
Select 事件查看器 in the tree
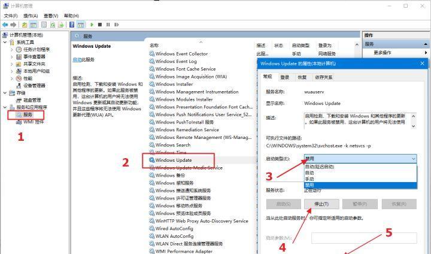point(34,57)
